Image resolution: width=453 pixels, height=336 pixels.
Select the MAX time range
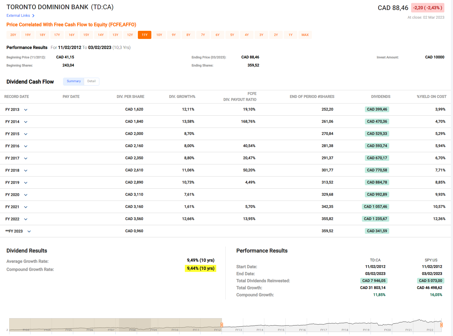(305, 35)
